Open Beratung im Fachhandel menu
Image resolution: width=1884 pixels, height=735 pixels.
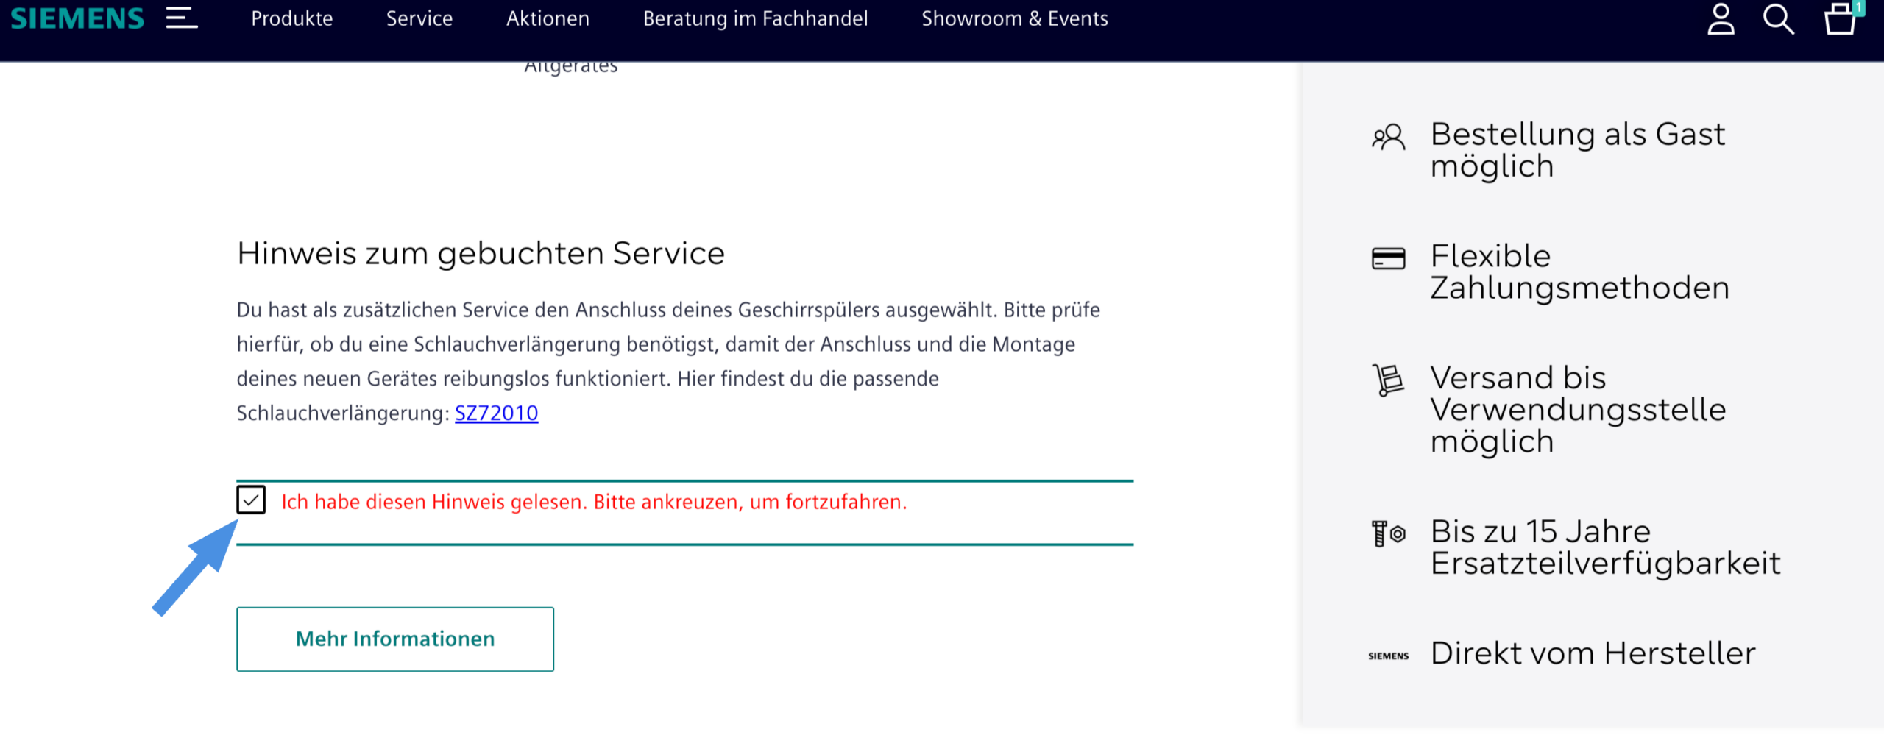755,18
